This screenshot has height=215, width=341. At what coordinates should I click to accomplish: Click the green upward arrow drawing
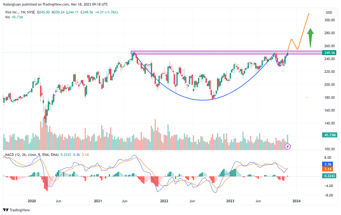[311, 37]
